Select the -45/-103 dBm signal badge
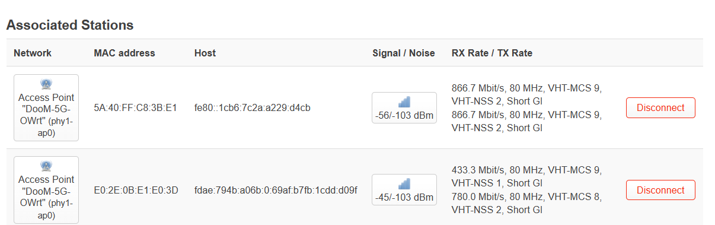This screenshot has width=715, height=225. click(404, 190)
